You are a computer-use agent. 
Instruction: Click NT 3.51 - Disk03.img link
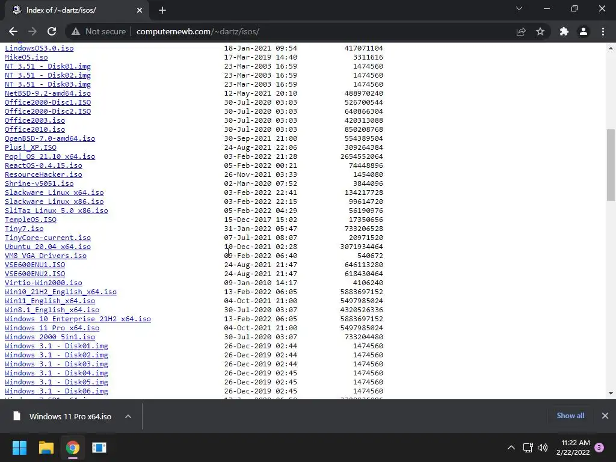[48, 84]
